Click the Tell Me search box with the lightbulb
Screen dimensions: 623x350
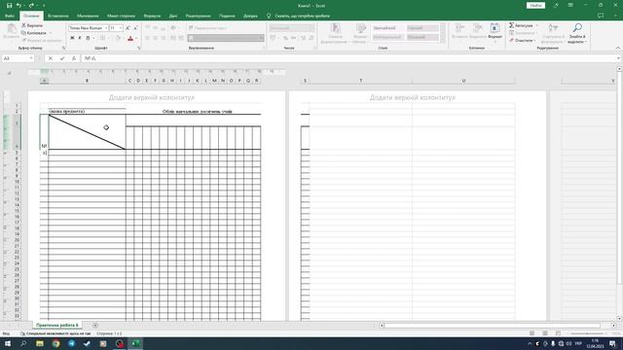(x=298, y=16)
